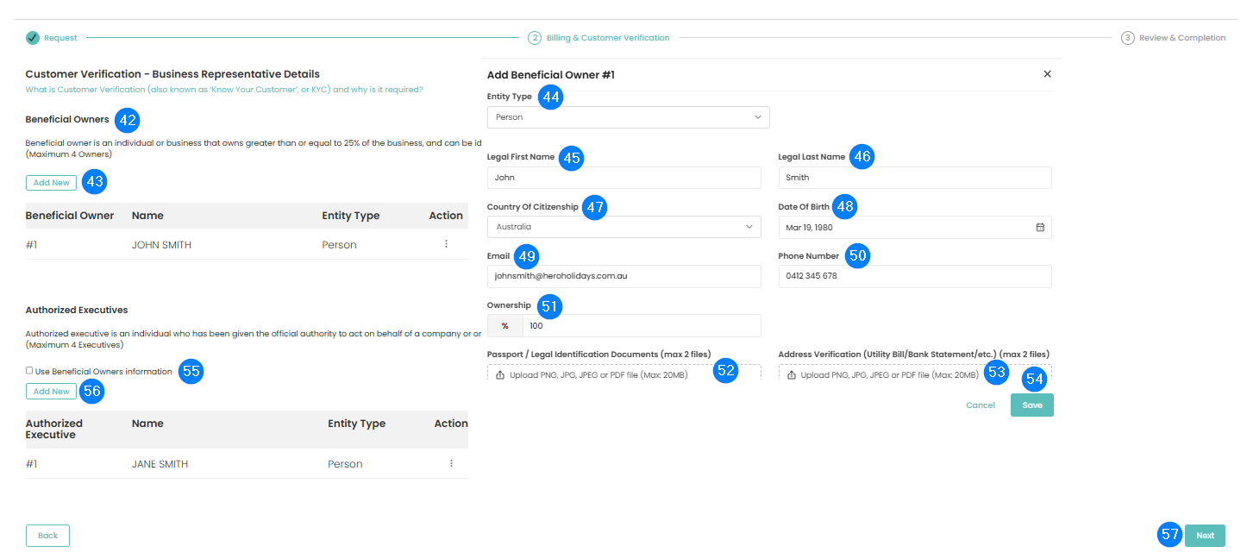
Task: Click the upload icon for Address Verification
Action: 792,375
